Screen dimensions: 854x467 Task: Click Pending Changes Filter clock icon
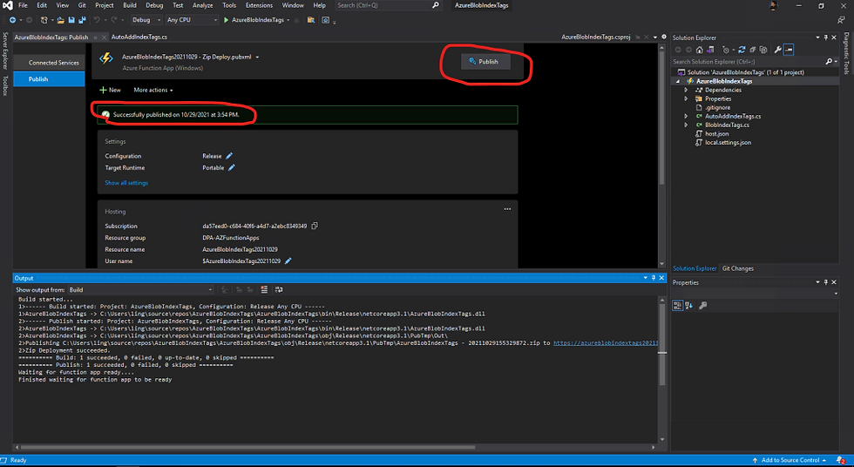726,50
